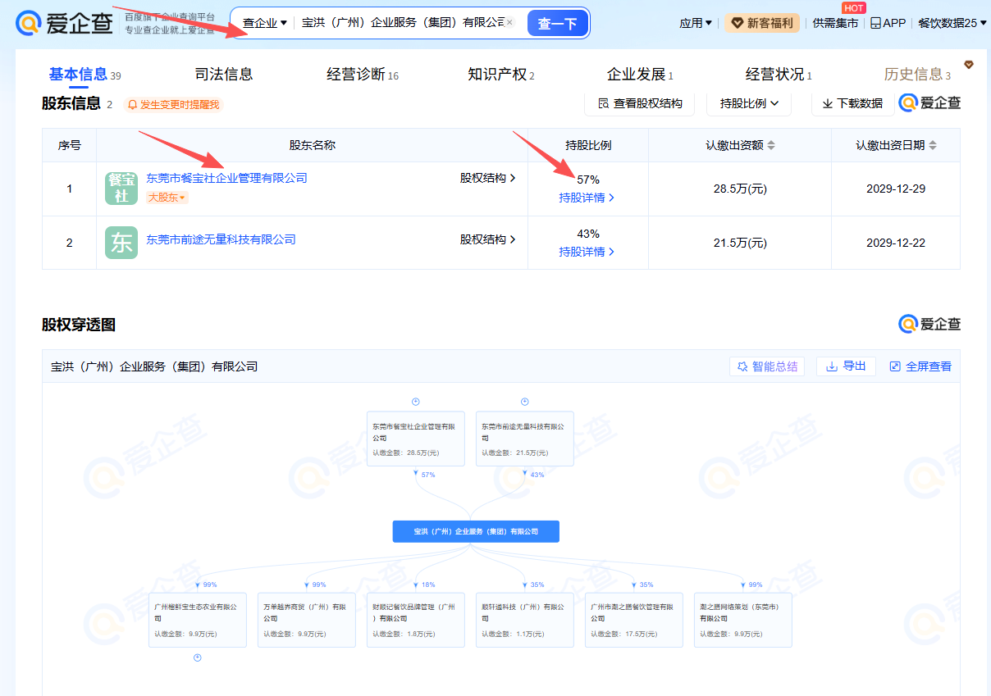Open 持股详情 for the 43% shareholder

(x=587, y=252)
